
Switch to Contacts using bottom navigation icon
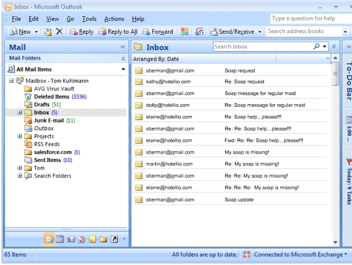coord(71,239)
